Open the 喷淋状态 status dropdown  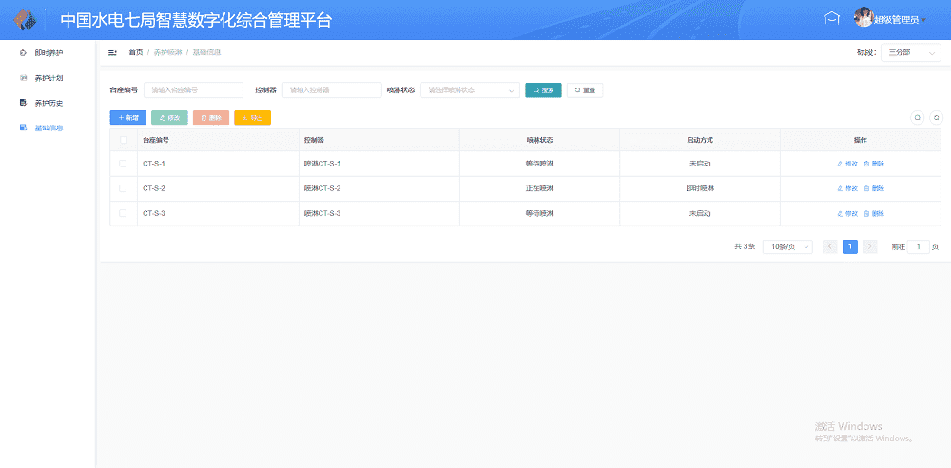click(470, 90)
